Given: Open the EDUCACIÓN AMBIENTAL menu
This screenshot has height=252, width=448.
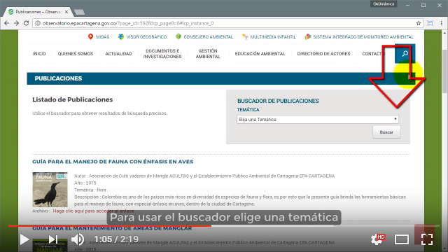Looking at the screenshot, I should tap(260, 54).
